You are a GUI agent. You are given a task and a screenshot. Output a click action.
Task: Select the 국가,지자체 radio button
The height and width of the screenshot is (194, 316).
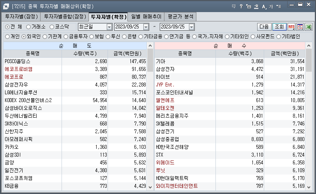coord(194,37)
